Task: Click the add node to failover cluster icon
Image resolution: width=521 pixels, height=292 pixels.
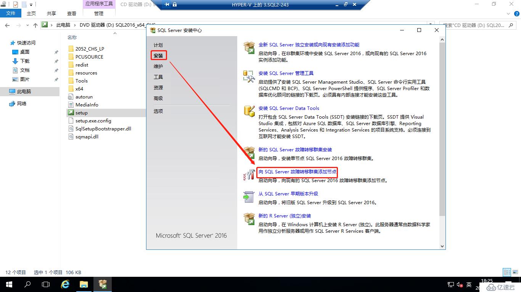Action: click(249, 175)
